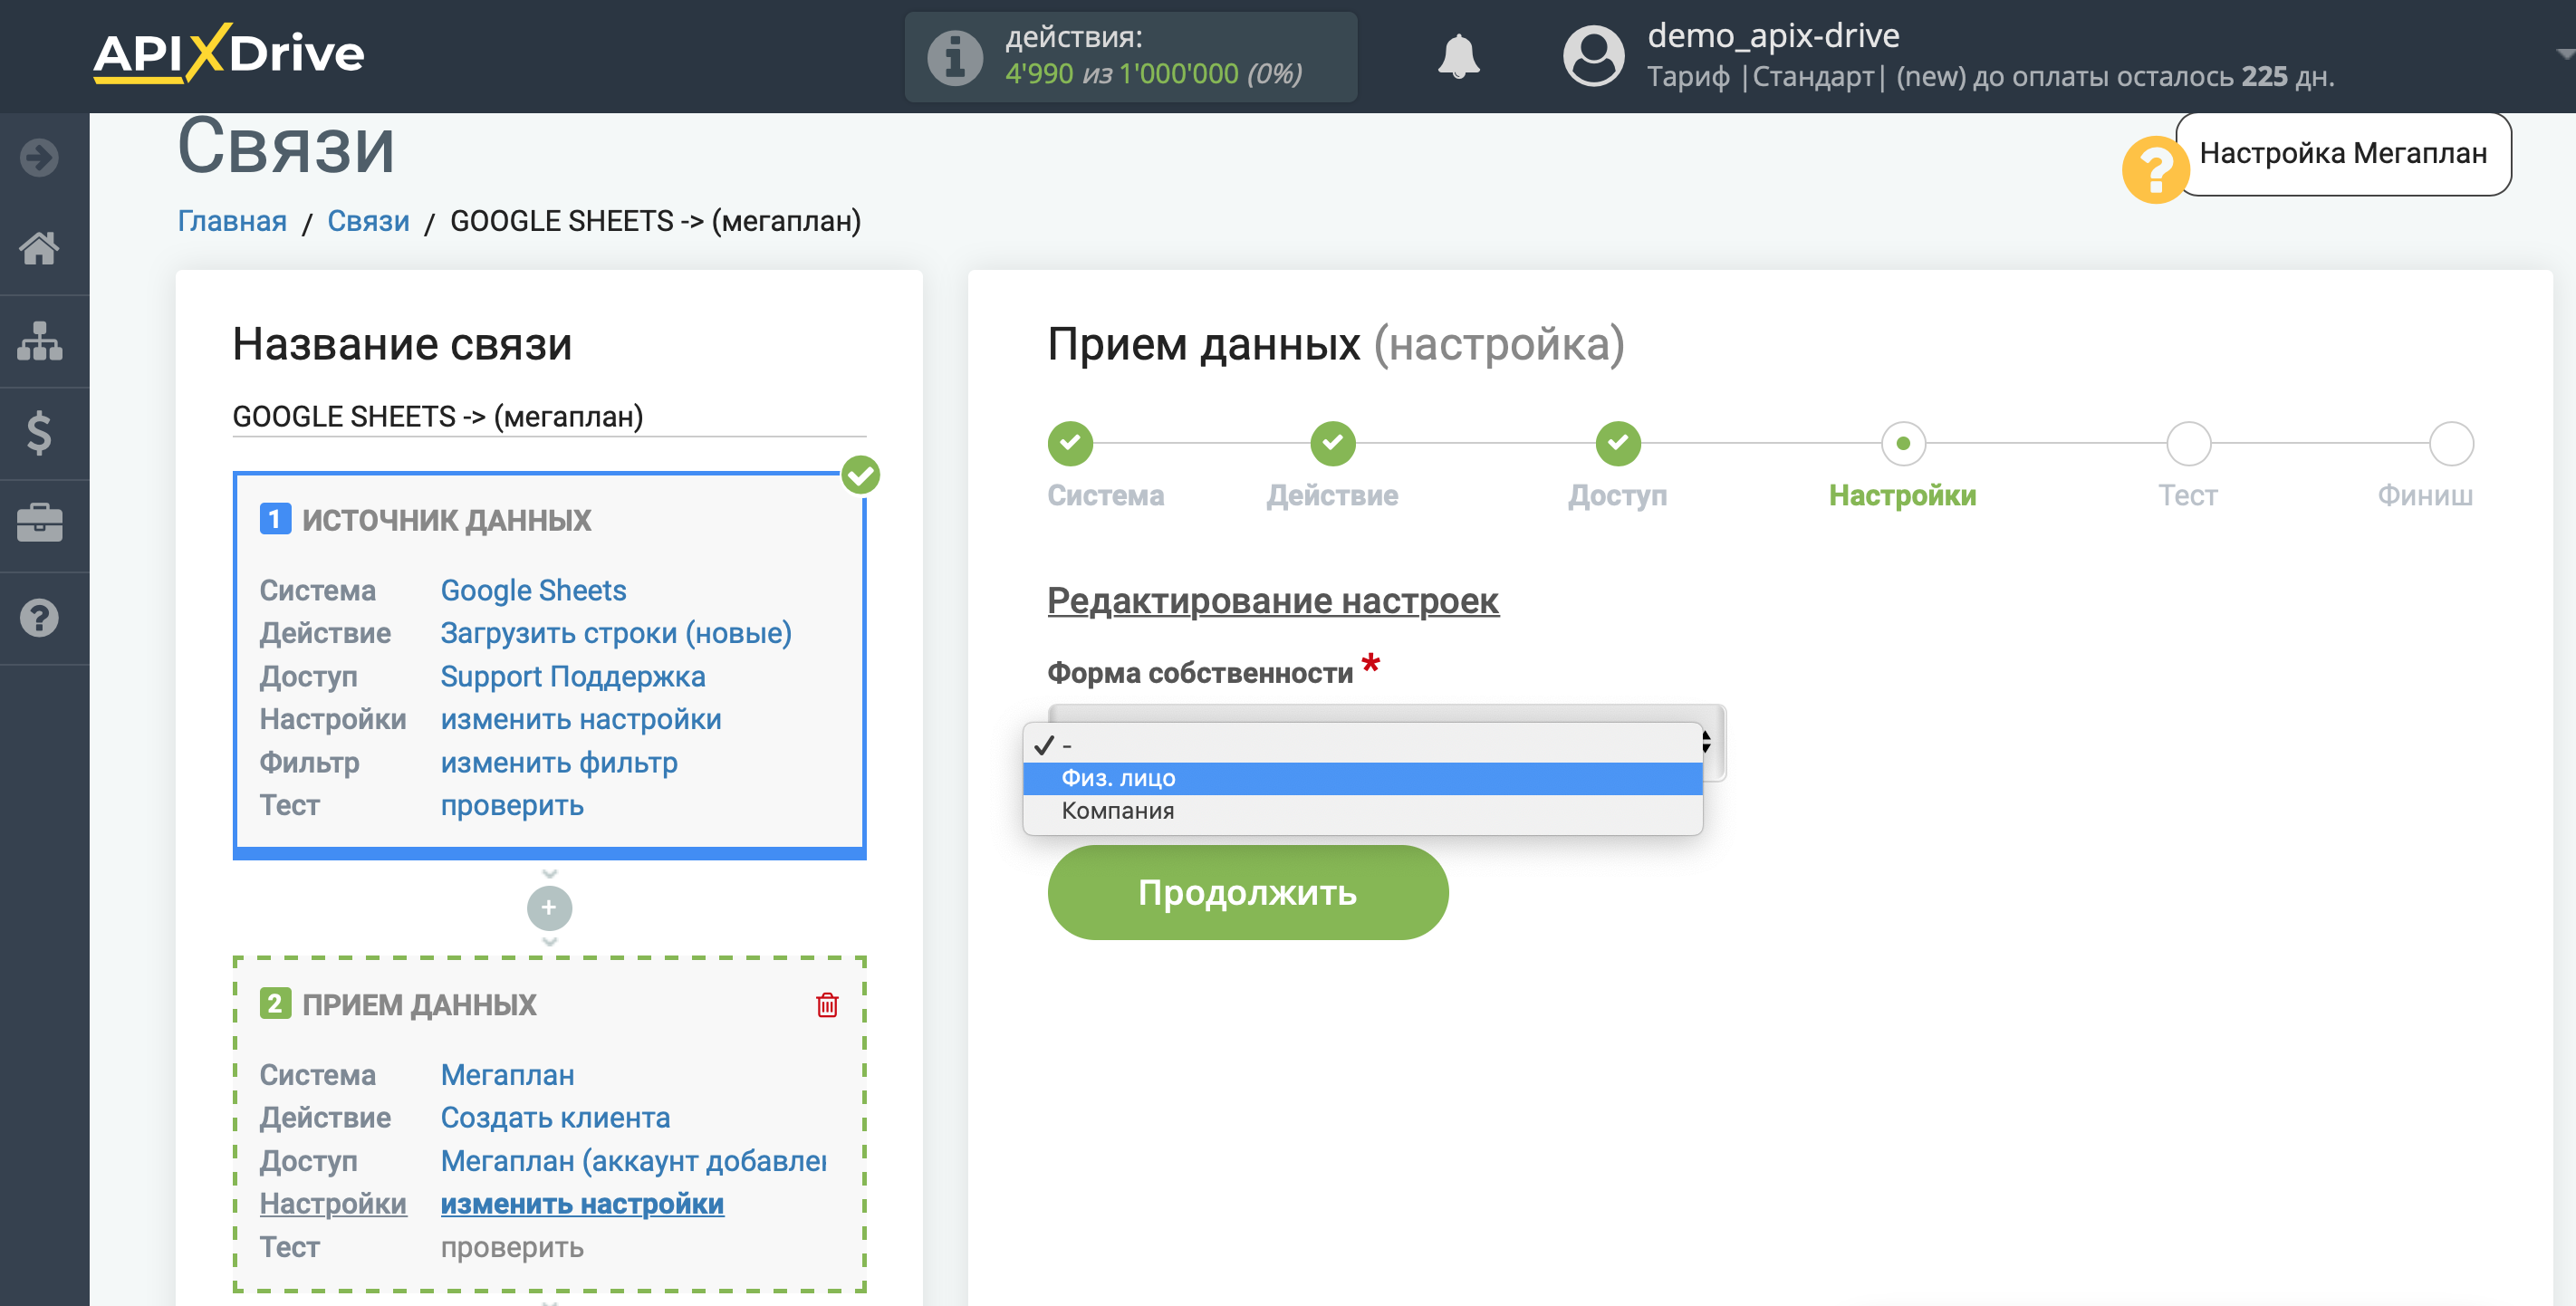Click receiver bold изменить настройки link

click(x=582, y=1203)
